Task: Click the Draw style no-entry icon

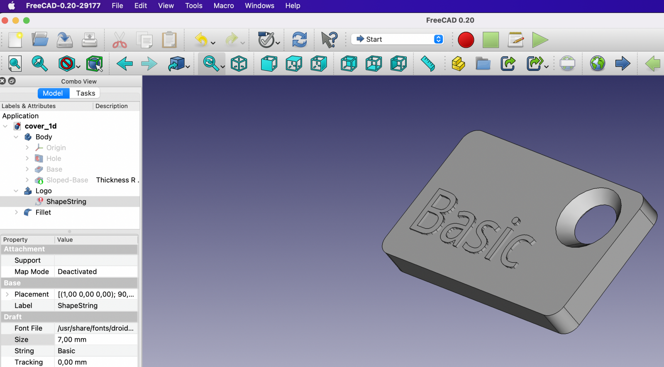Action: point(66,64)
